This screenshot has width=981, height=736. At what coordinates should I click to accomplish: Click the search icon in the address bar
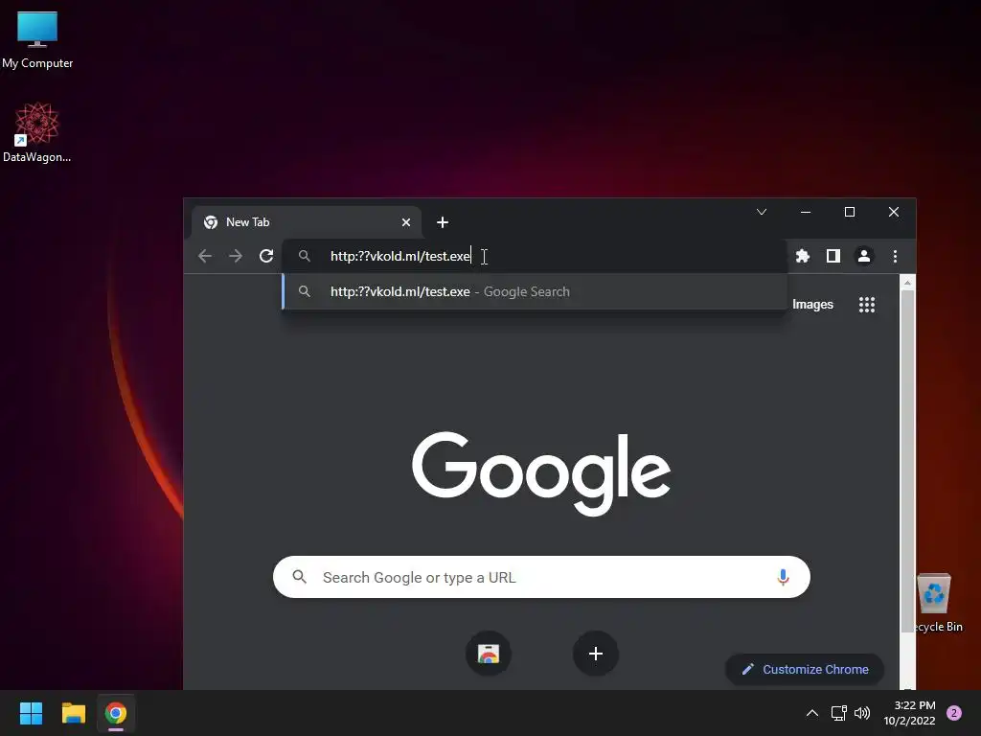304,256
